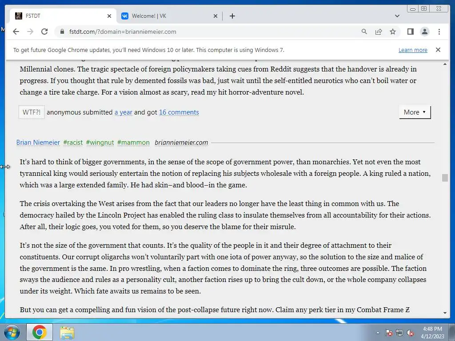
Task: Filter by the #mammon tag
Action: click(133, 143)
